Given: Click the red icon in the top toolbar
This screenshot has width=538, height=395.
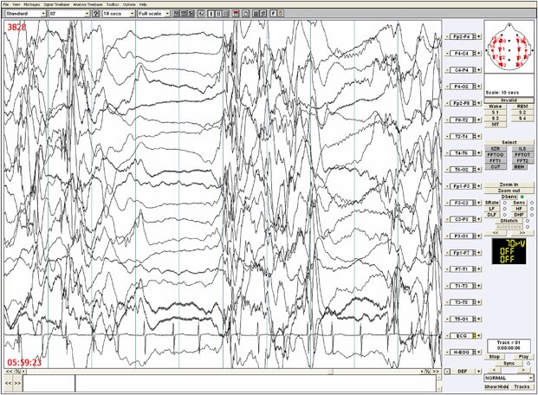Looking at the screenshot, I should [236, 14].
